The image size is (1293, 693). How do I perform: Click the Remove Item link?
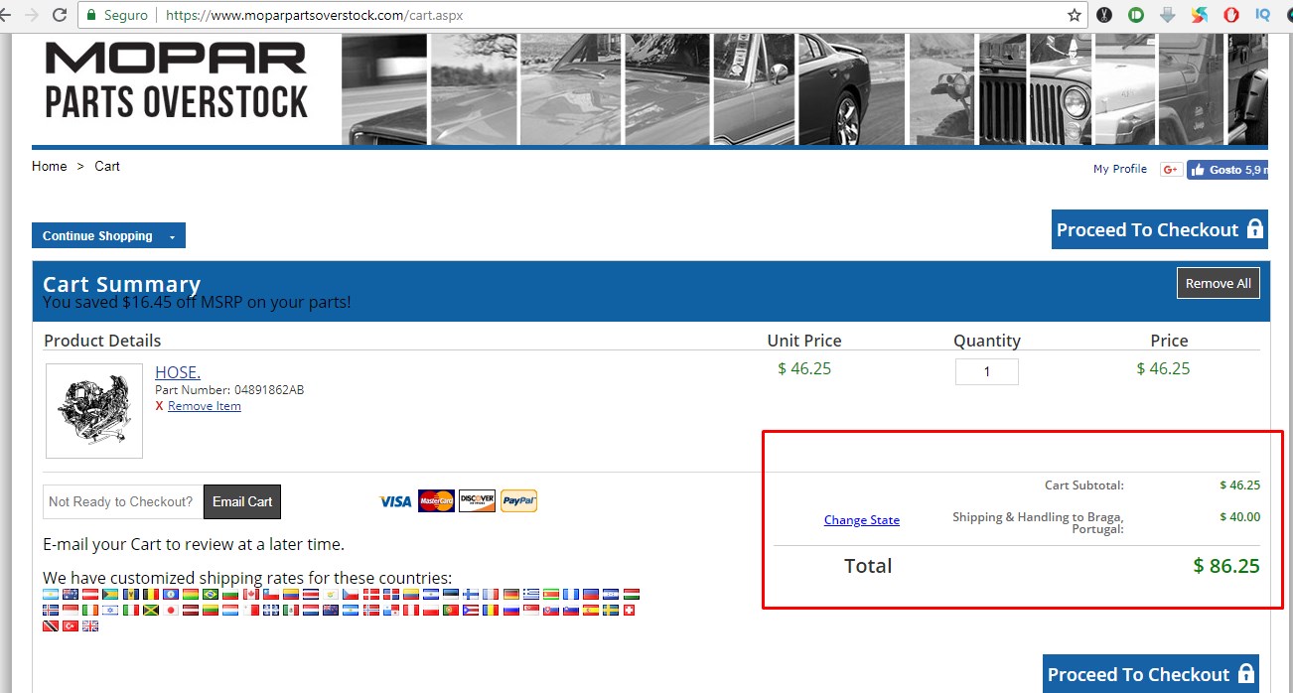205,406
